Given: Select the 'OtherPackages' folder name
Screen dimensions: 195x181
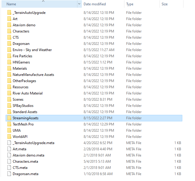Looking at the screenshot, I should (24, 81).
